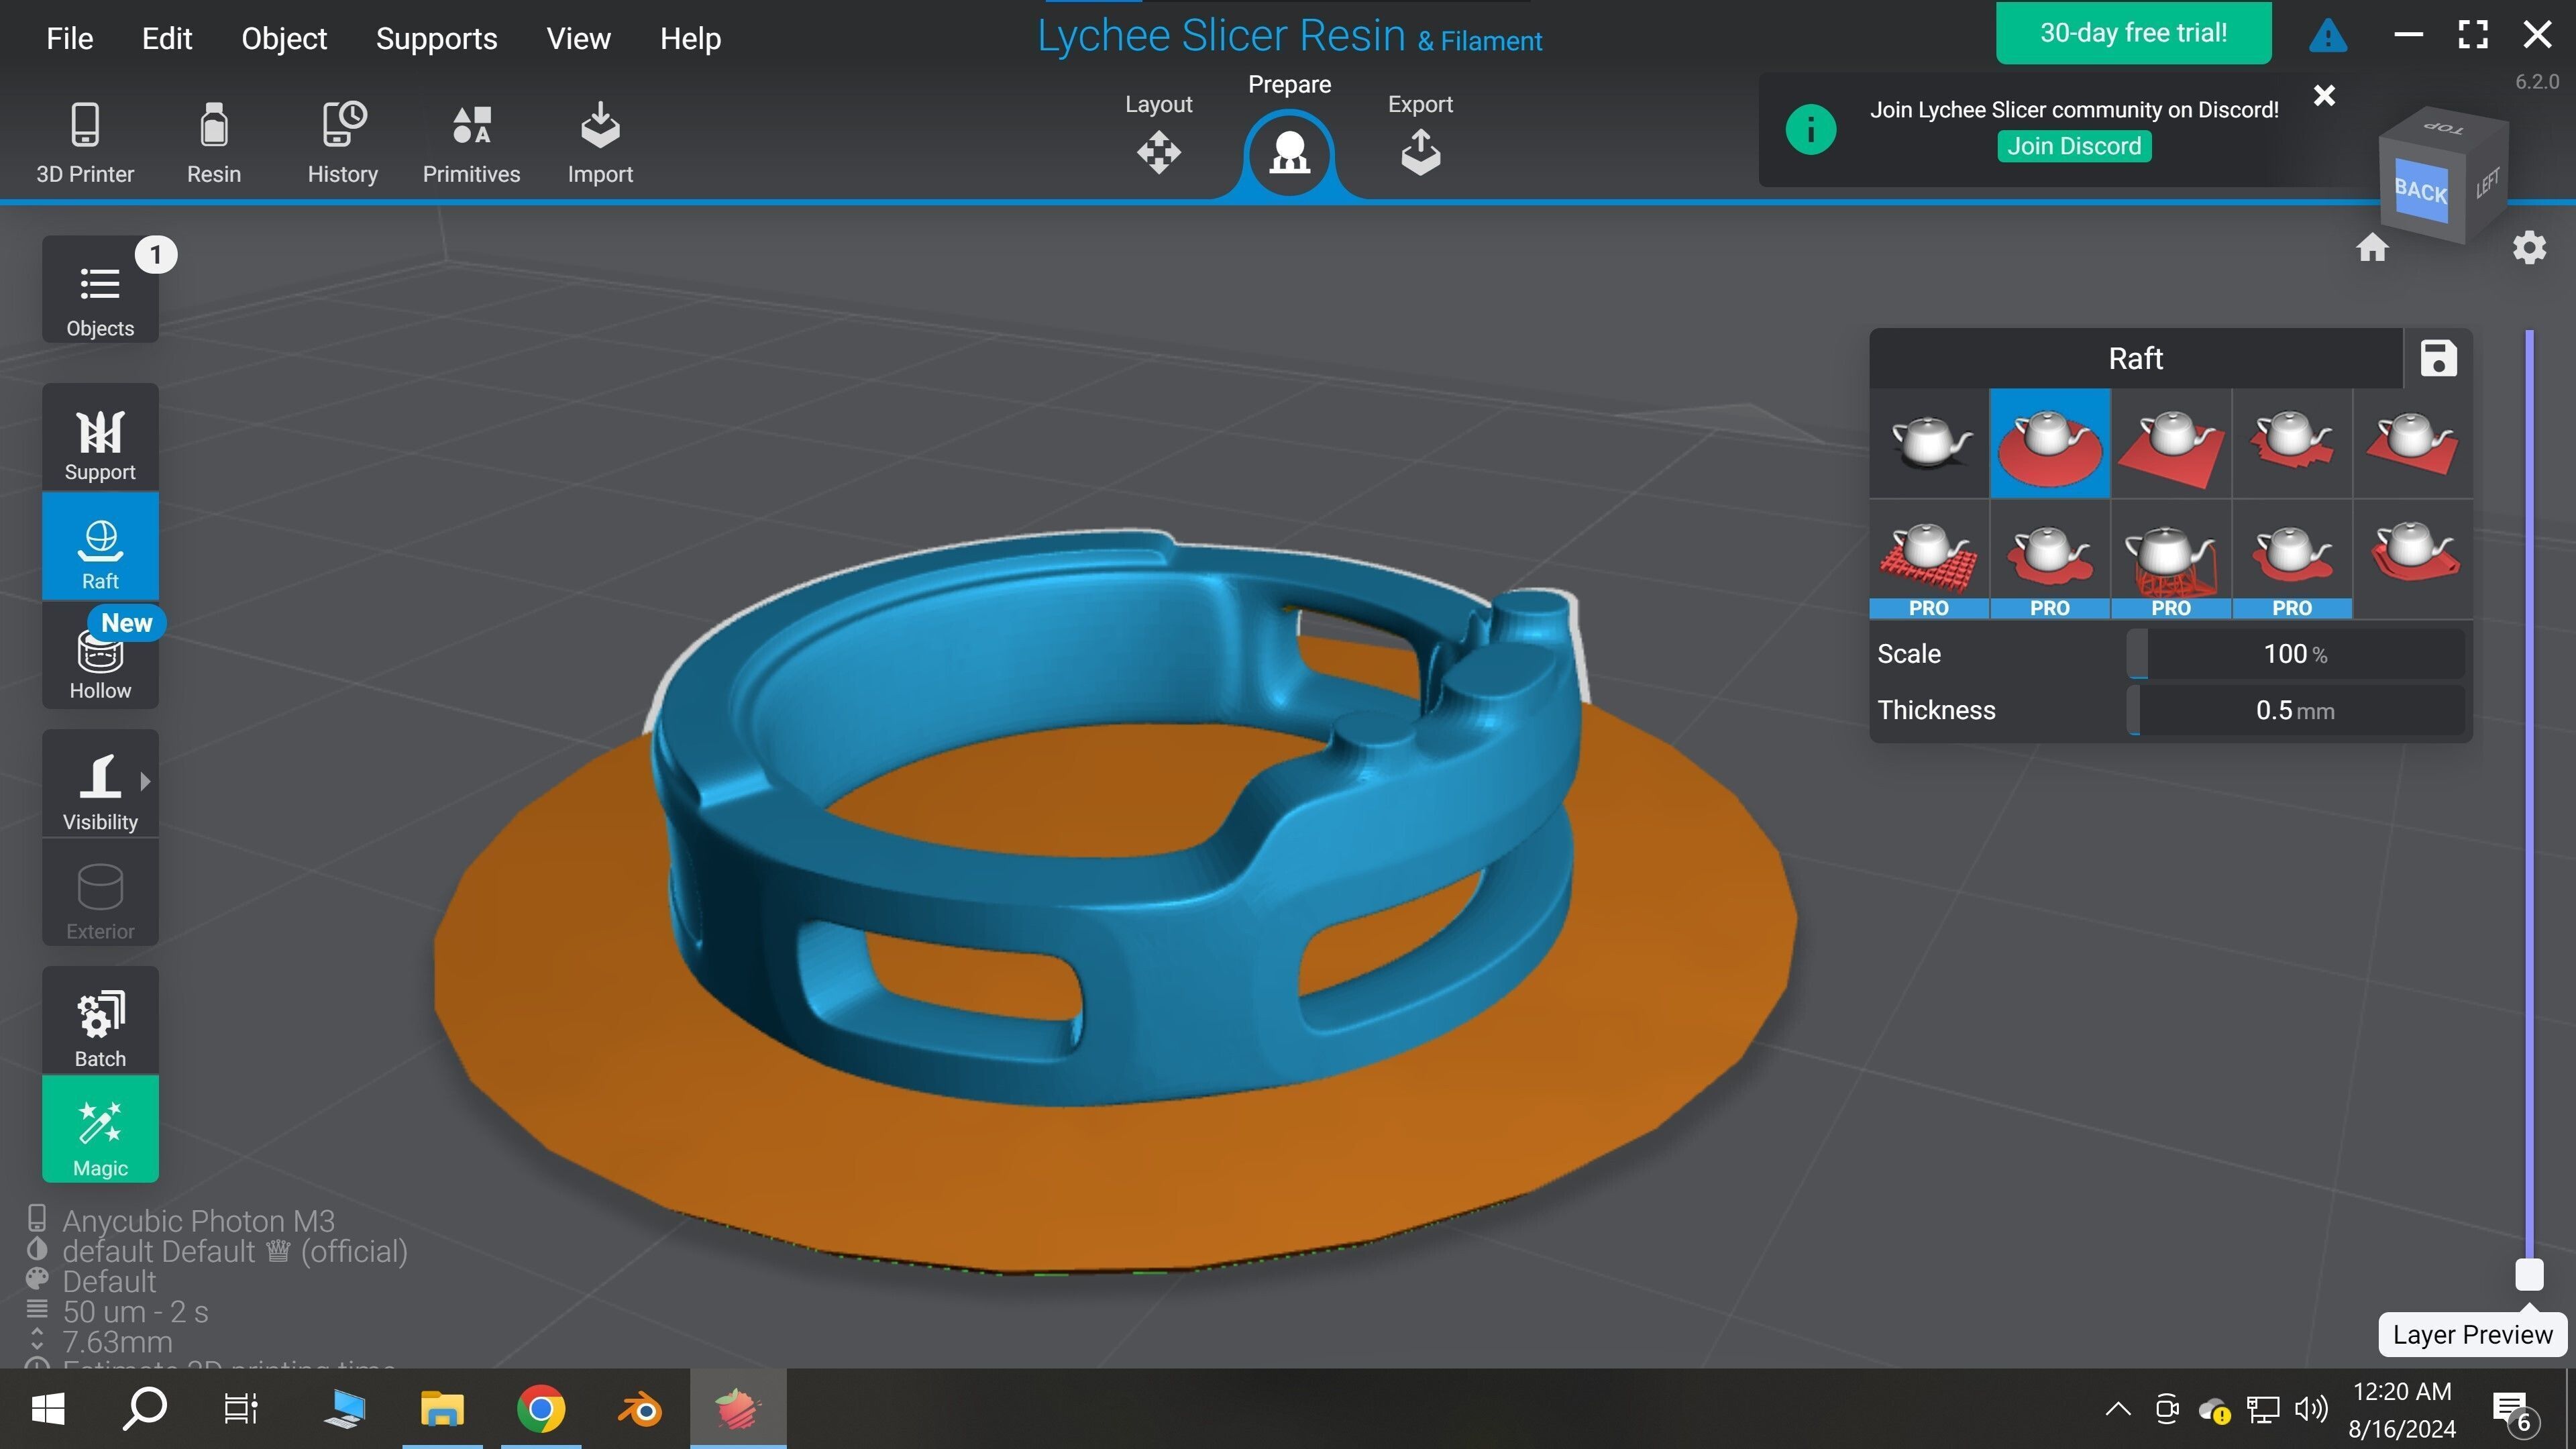Reset camera with the home icon
This screenshot has width=2576, height=1449.
[2372, 247]
